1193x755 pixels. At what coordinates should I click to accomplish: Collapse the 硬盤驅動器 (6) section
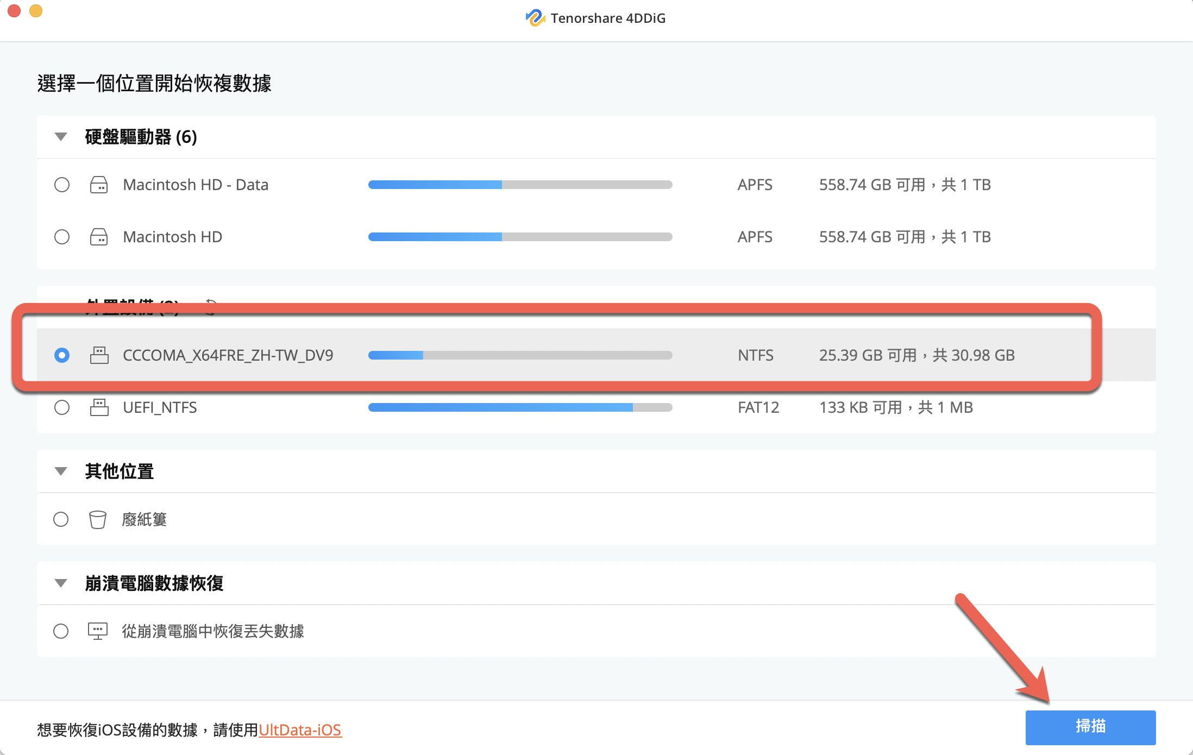(61, 136)
